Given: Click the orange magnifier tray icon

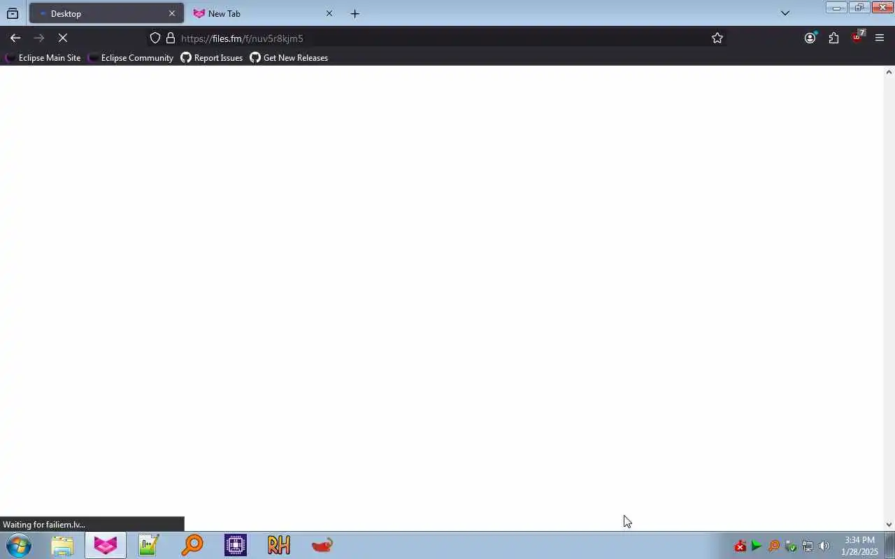Looking at the screenshot, I should [x=774, y=546].
